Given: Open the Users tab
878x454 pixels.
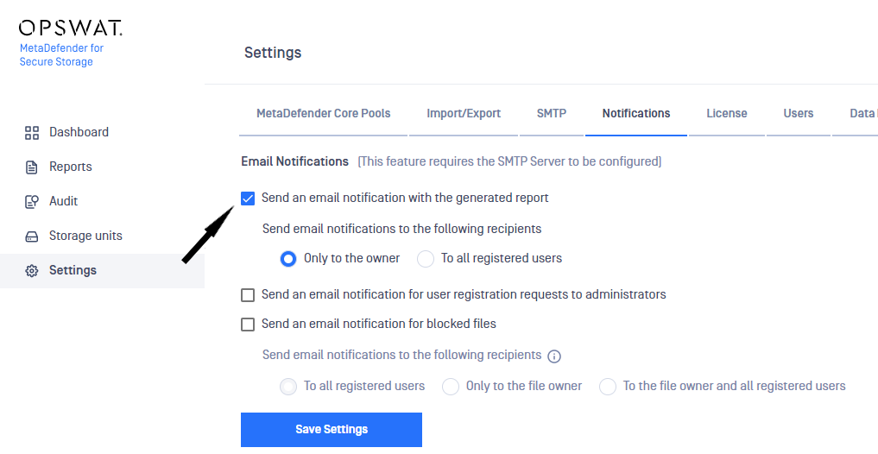Looking at the screenshot, I should (x=799, y=114).
